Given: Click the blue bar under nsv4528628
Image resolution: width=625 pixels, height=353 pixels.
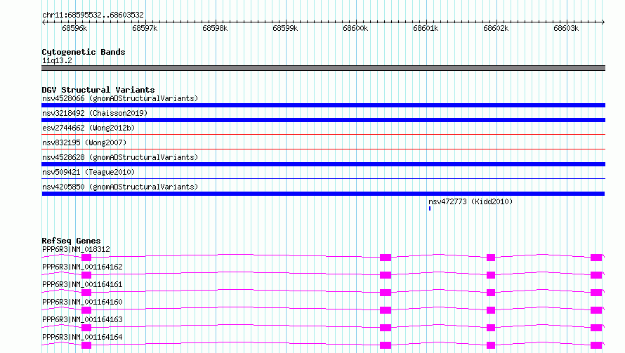Looking at the screenshot, I should tap(323, 164).
